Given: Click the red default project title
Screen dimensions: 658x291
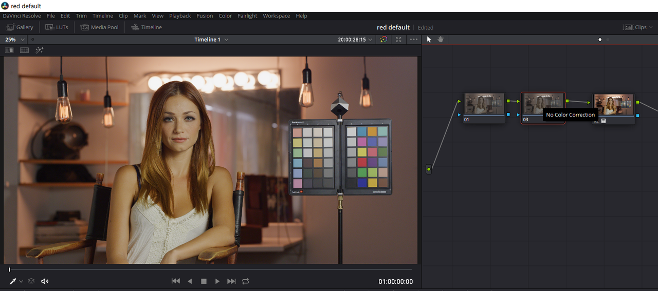Looking at the screenshot, I should click(x=393, y=27).
